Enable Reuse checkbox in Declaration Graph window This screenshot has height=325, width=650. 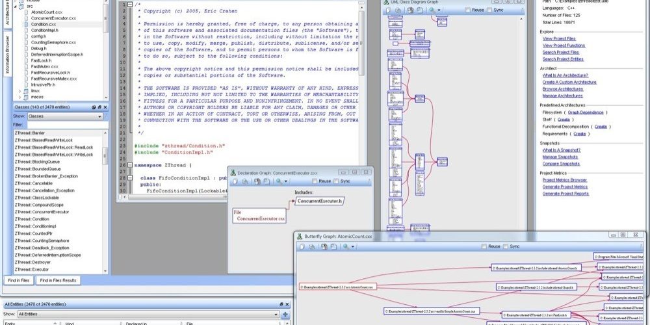click(315, 181)
